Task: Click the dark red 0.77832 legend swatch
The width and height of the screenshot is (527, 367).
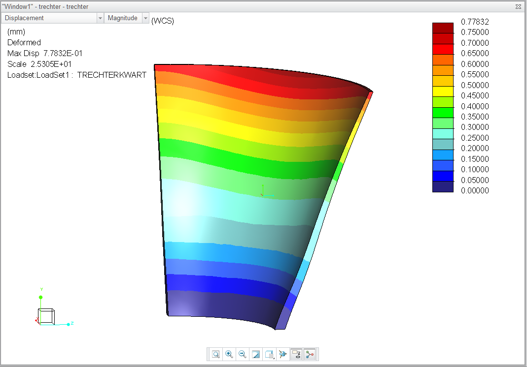Action: (x=443, y=28)
